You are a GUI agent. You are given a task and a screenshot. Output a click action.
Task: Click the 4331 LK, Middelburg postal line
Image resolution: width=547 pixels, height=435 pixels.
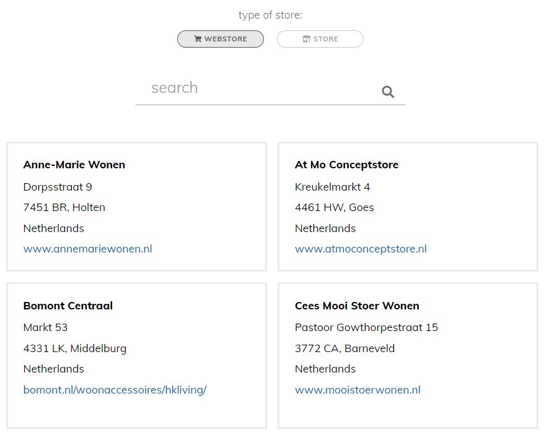pyautogui.click(x=75, y=348)
